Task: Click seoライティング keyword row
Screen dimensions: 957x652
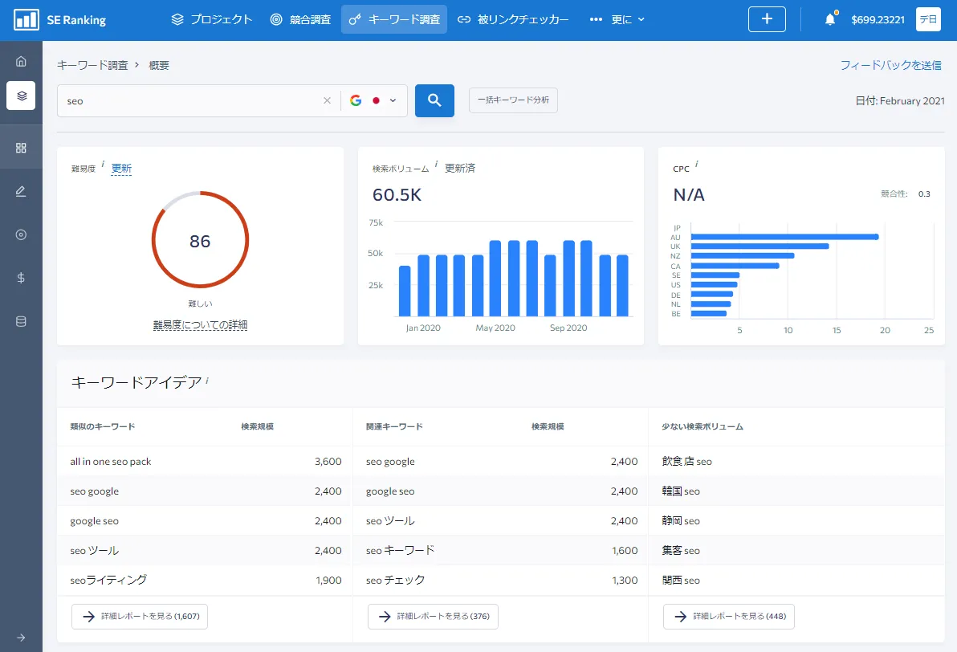Action: (205, 580)
